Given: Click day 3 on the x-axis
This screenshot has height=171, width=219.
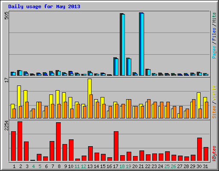Looking at the screenshot, I should coord(27,166).
